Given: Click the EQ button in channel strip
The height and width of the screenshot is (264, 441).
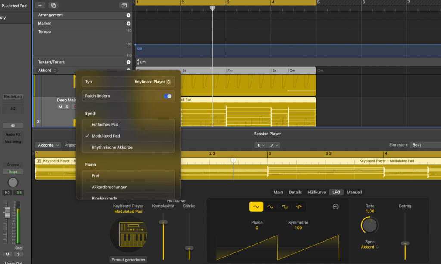Looking at the screenshot, I should pos(13,109).
